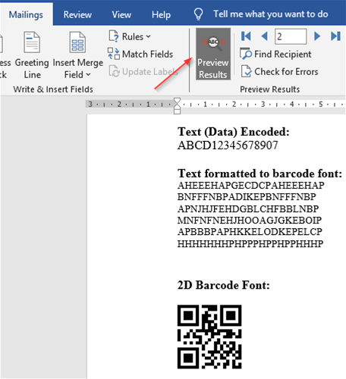Open the Mailings ribbon tab

click(x=26, y=14)
